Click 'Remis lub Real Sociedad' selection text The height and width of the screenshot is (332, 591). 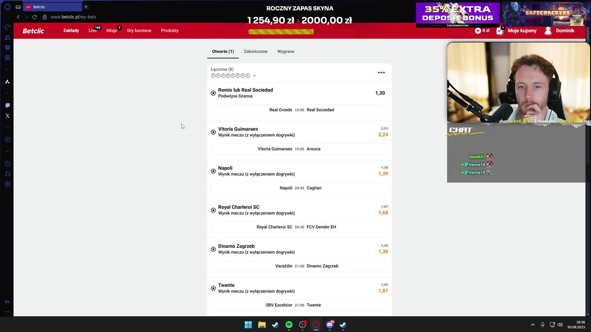click(x=246, y=90)
